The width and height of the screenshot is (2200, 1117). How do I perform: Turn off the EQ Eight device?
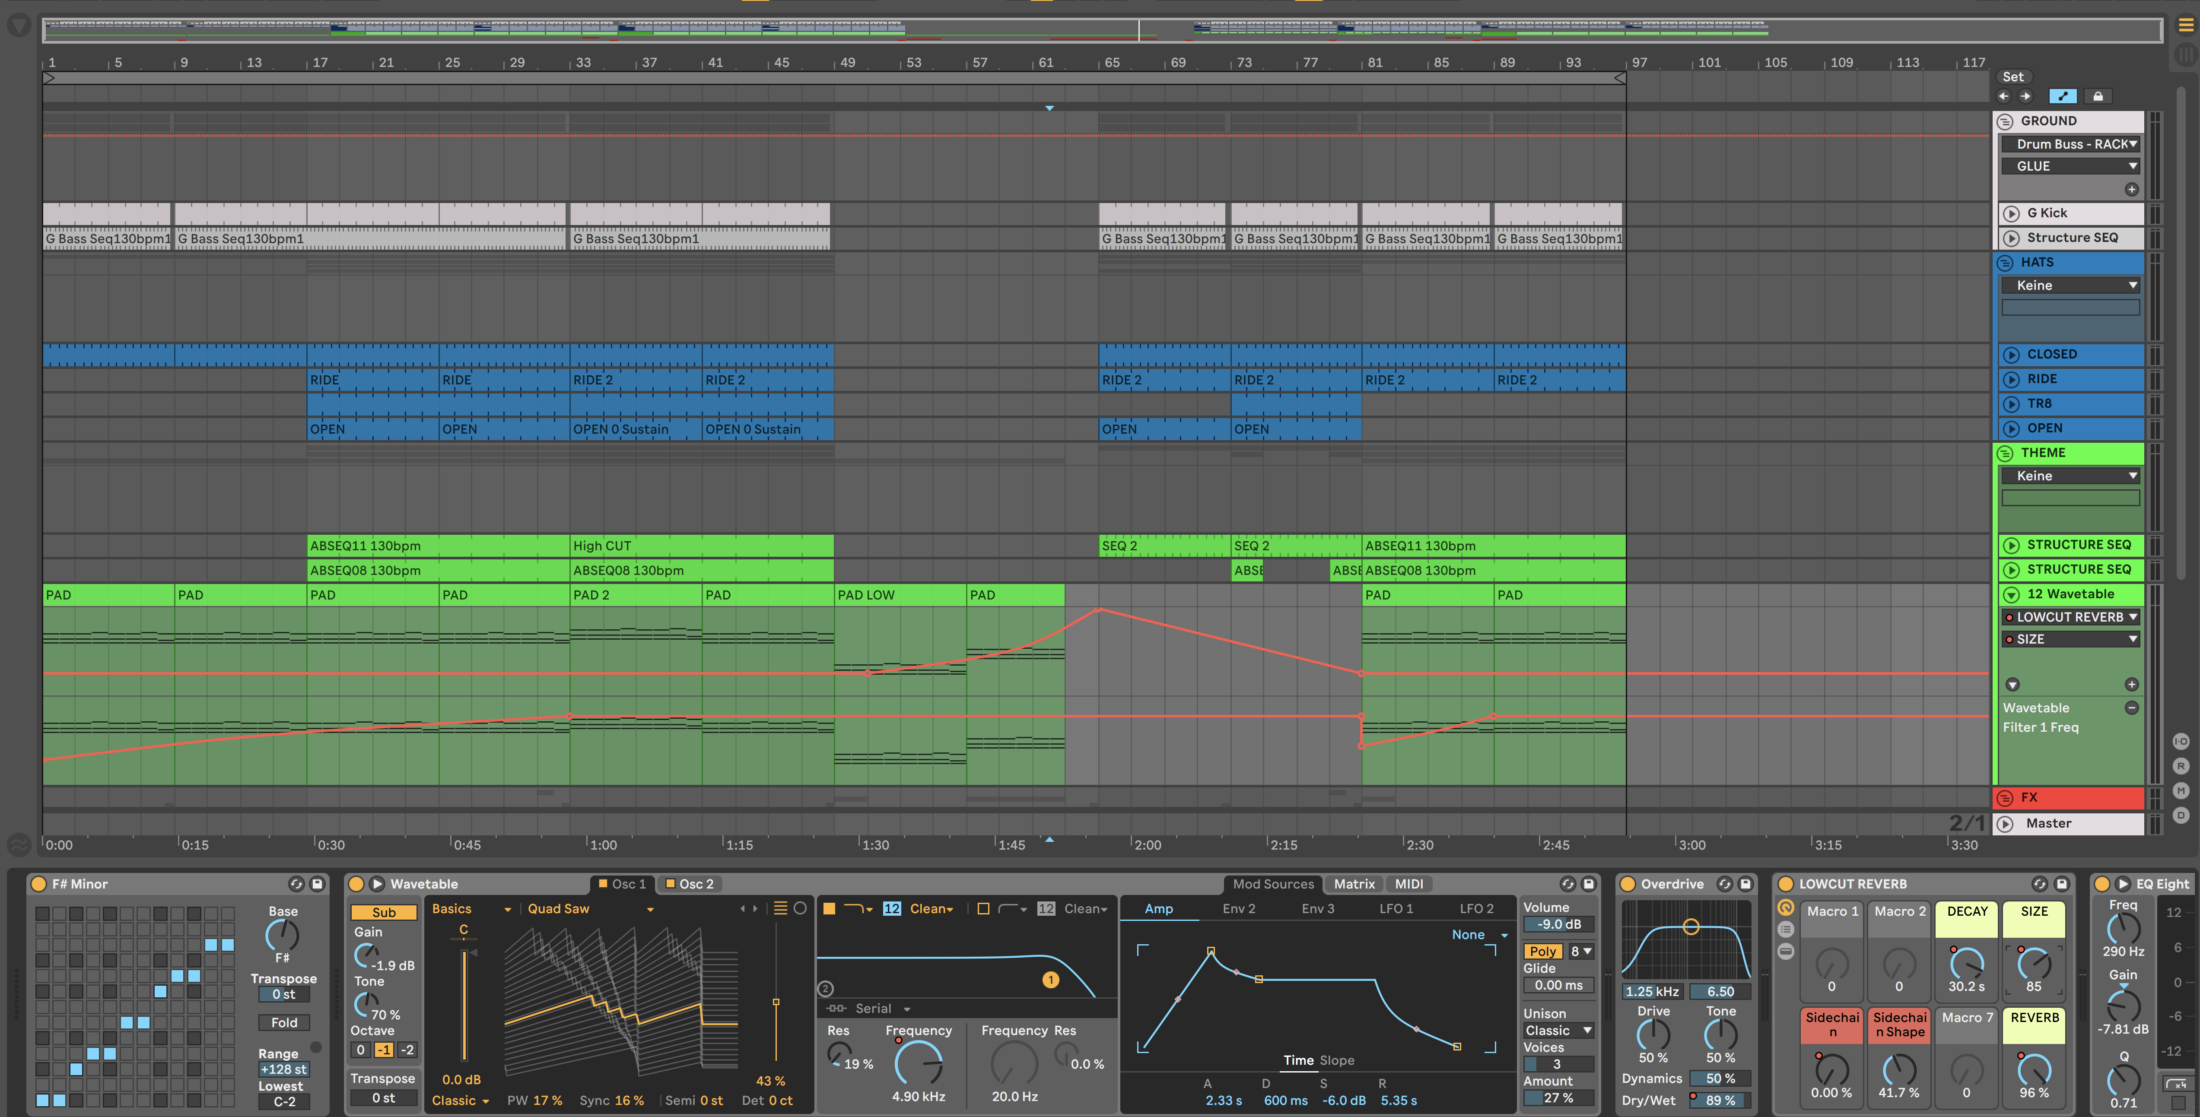[x=2102, y=884]
